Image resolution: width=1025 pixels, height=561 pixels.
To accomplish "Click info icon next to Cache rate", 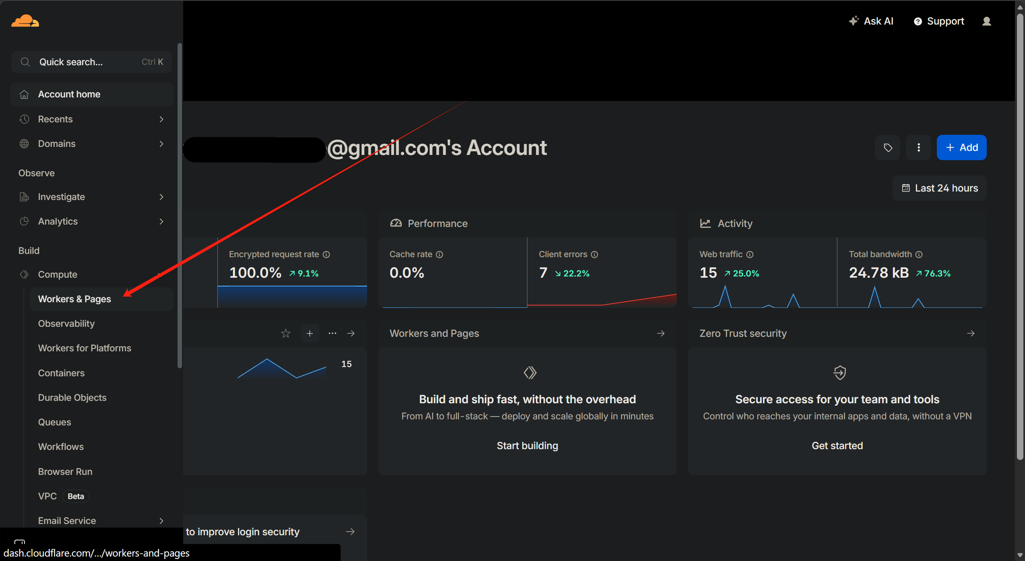I will pyautogui.click(x=440, y=254).
